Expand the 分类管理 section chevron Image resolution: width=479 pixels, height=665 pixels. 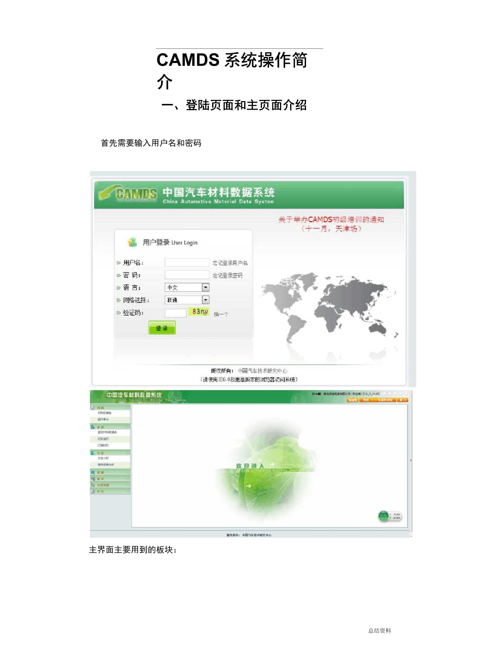(128, 485)
